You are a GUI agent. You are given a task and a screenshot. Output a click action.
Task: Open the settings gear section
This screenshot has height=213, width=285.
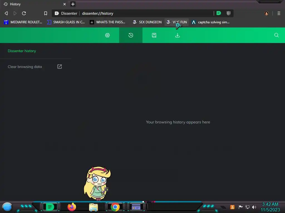coord(107,35)
